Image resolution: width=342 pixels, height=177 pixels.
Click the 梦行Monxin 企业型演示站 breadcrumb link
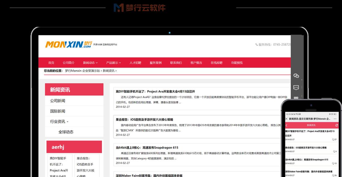(82, 71)
